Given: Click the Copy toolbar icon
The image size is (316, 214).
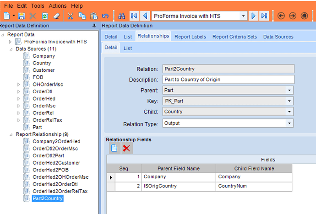Looking at the screenshot, I should (82, 16).
